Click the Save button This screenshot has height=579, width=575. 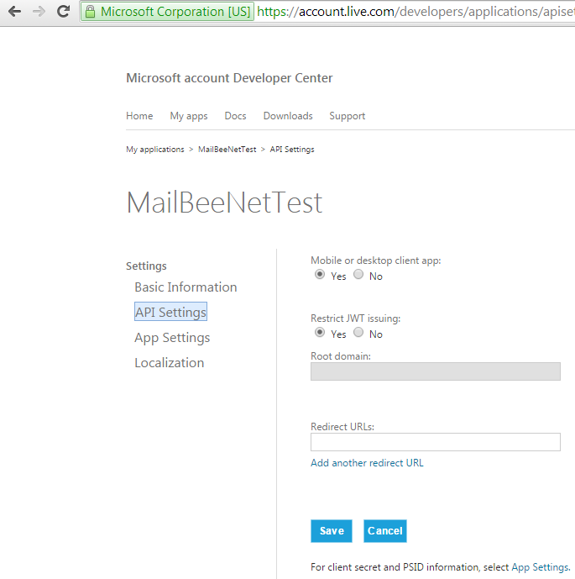[332, 531]
